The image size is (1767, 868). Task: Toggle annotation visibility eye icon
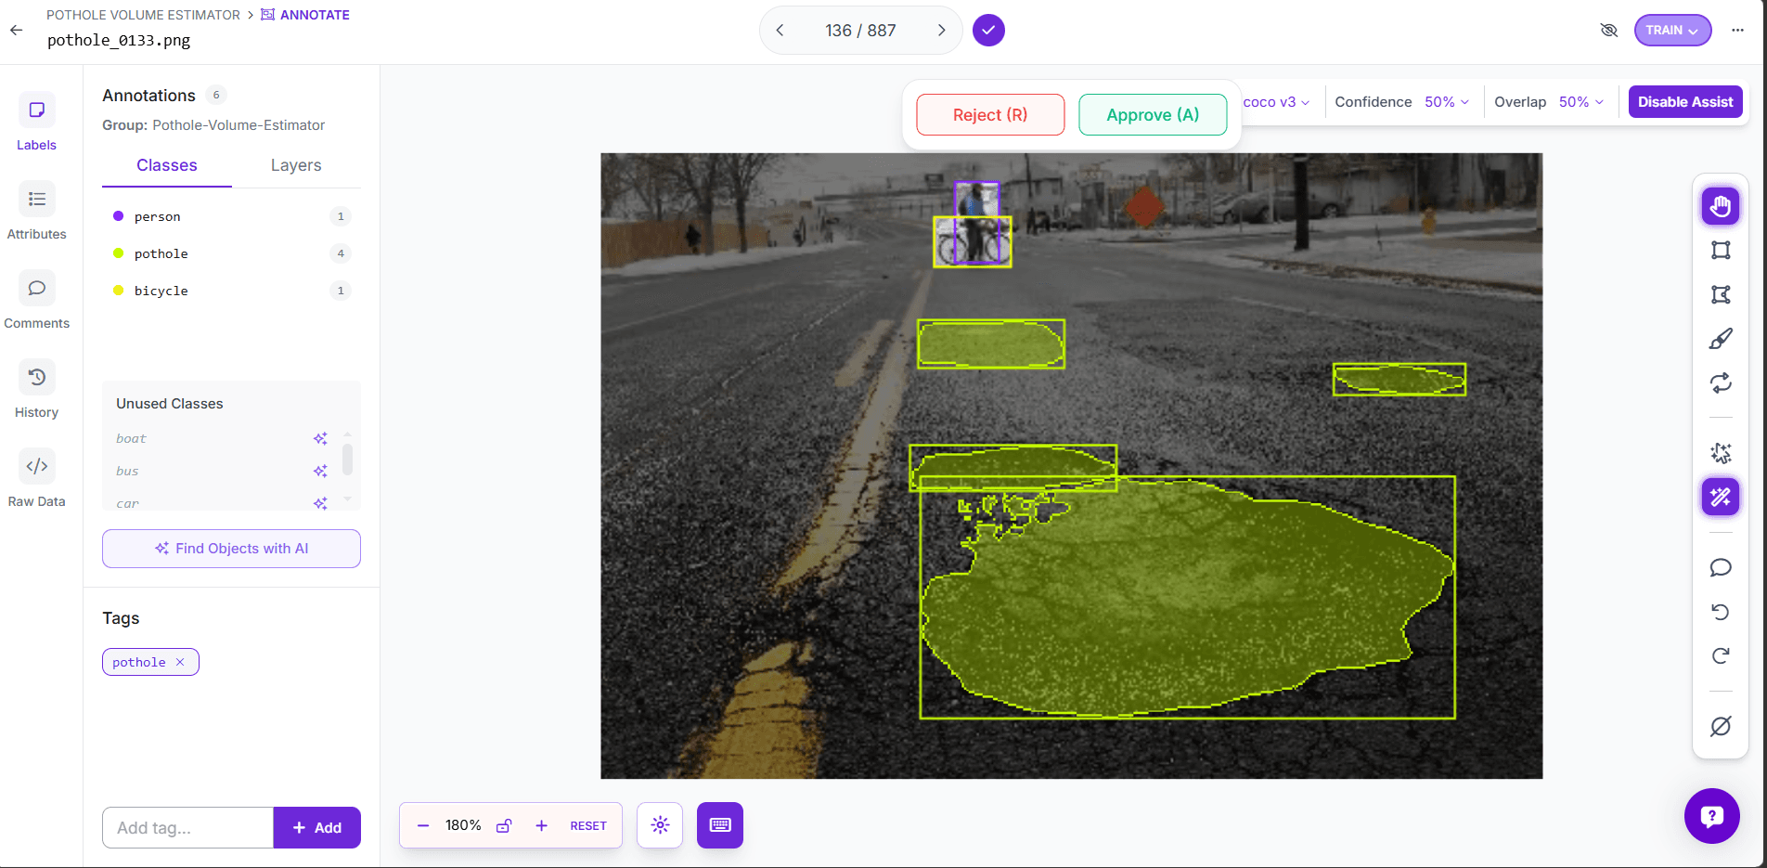pos(1609,31)
